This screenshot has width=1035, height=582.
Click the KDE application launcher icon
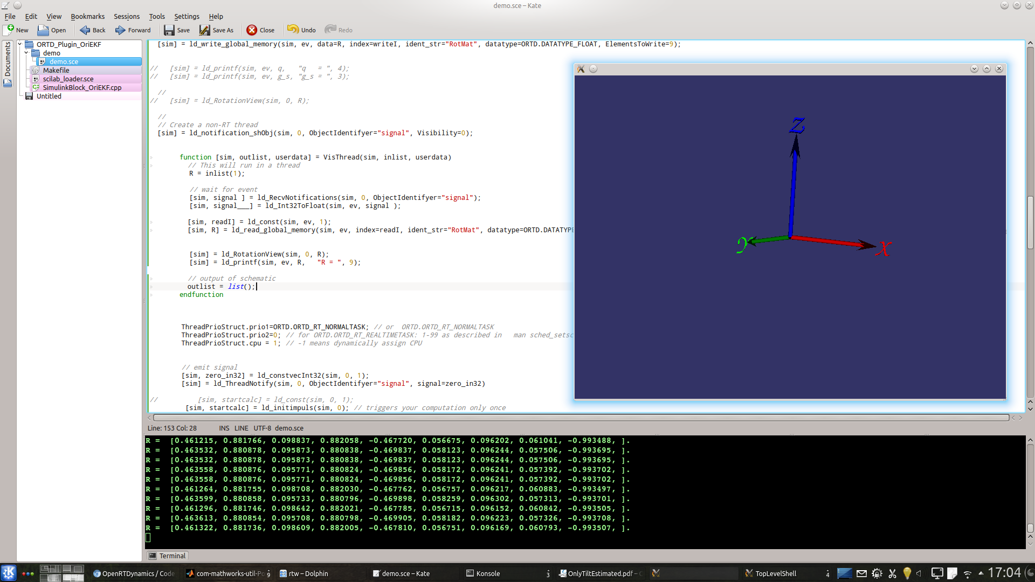(9, 573)
